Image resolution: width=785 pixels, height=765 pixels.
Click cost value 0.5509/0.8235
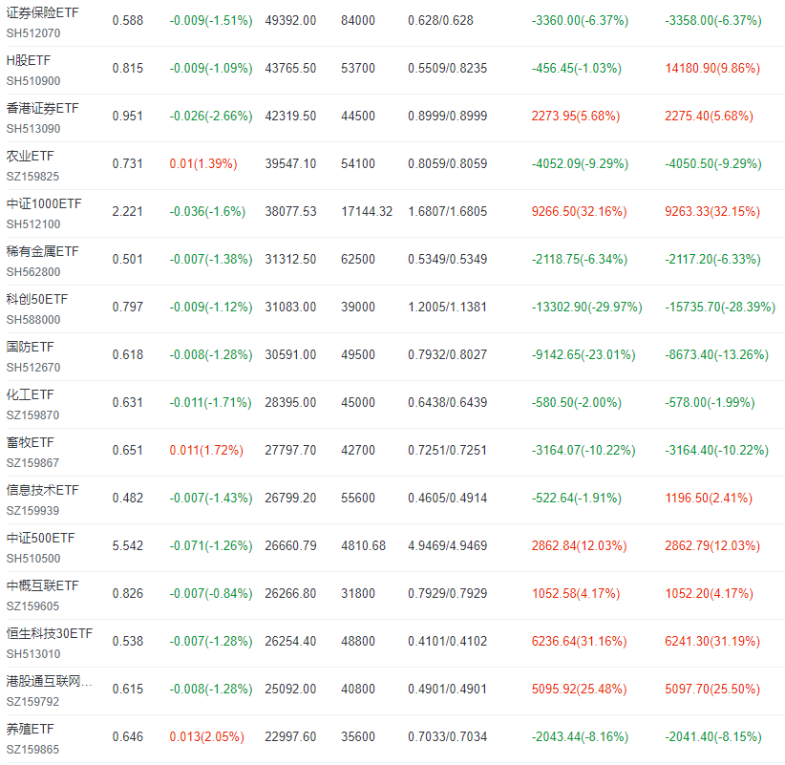point(448,68)
